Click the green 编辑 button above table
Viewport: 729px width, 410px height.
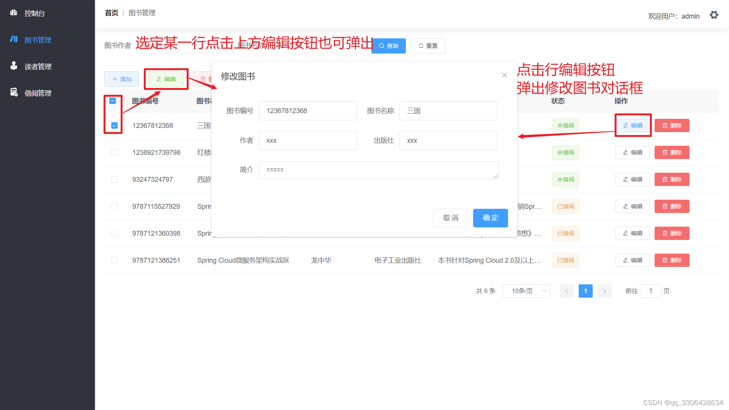[166, 79]
